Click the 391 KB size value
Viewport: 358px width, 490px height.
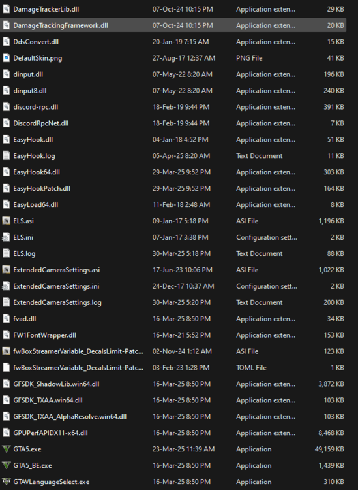pos(334,107)
